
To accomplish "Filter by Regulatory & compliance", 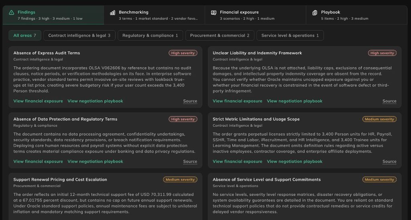I will click(x=151, y=35).
